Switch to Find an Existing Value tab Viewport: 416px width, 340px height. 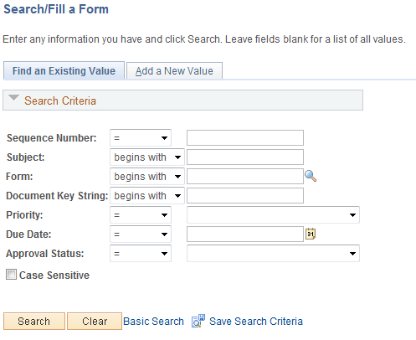[x=64, y=70]
